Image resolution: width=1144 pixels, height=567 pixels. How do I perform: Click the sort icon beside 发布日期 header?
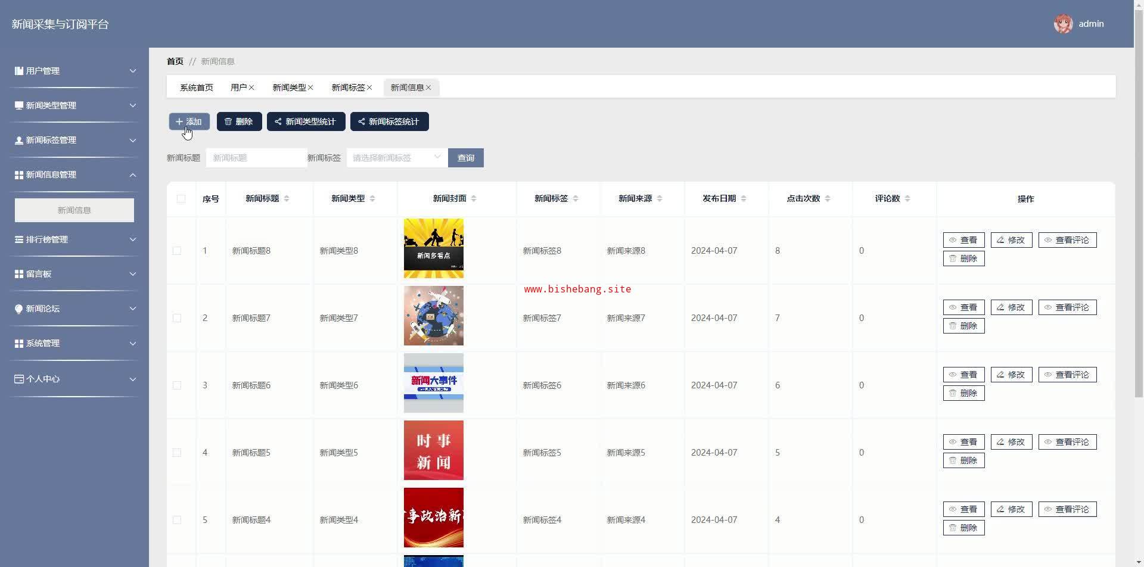tap(744, 199)
